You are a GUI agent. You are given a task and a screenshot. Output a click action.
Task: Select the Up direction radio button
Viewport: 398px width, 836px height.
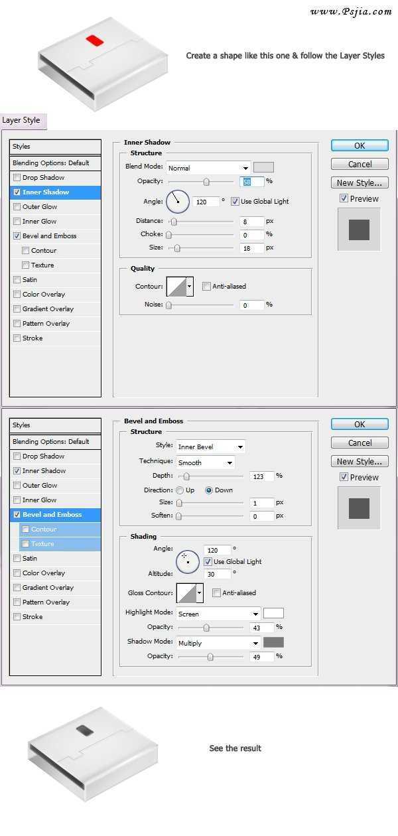point(180,490)
